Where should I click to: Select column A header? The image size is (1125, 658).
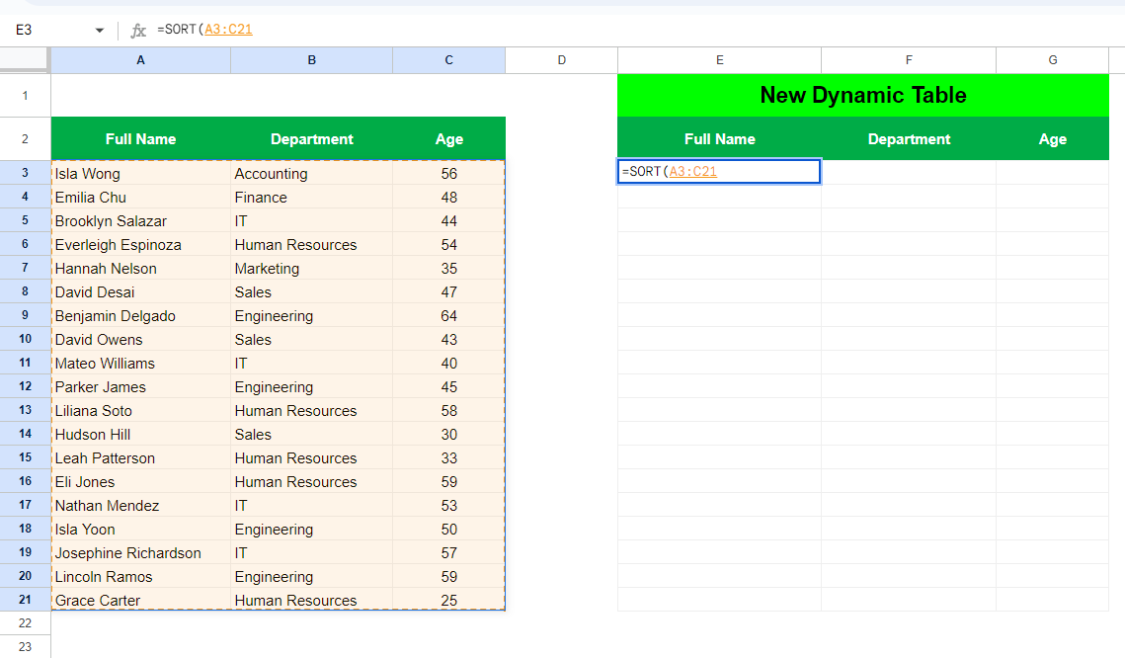[140, 60]
